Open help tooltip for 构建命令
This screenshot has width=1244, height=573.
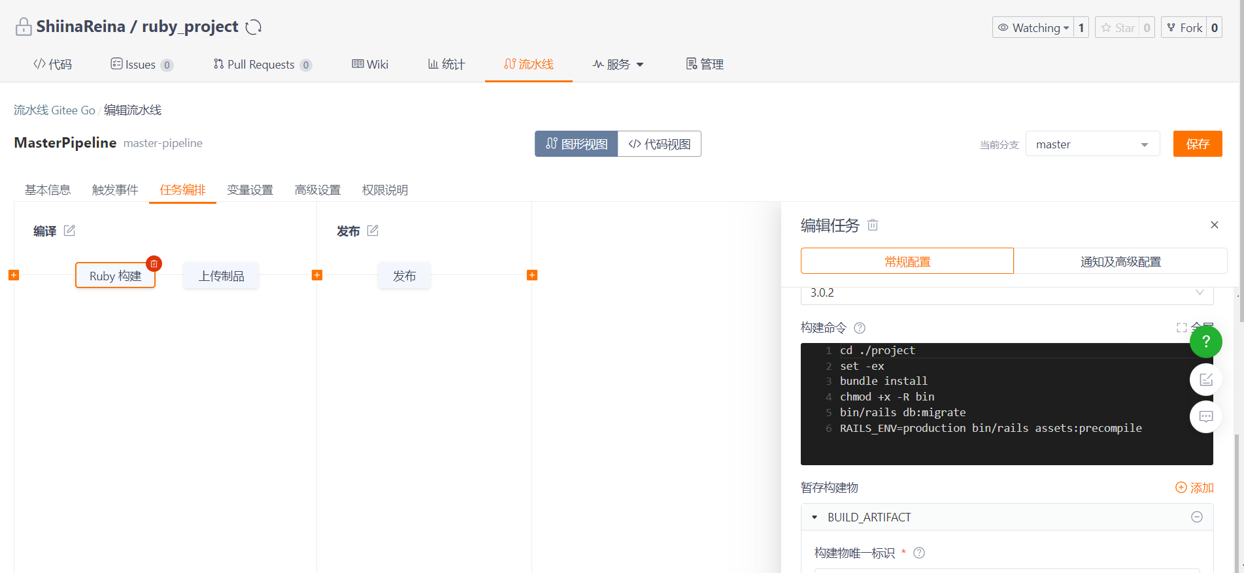860,328
